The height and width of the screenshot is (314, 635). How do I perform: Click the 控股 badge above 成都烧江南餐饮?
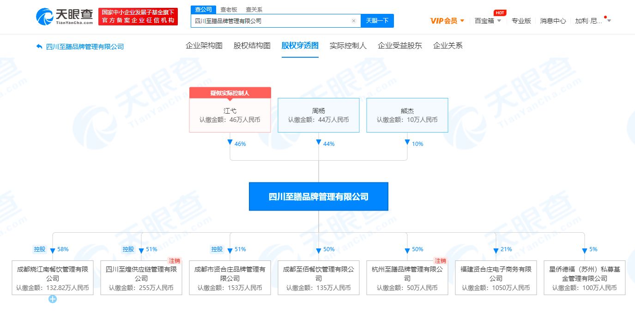point(40,249)
